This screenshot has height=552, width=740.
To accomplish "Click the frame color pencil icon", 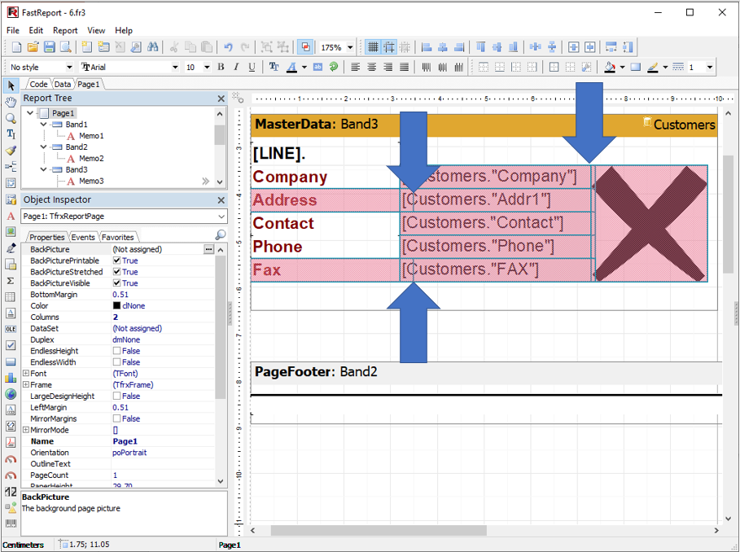I will point(653,67).
